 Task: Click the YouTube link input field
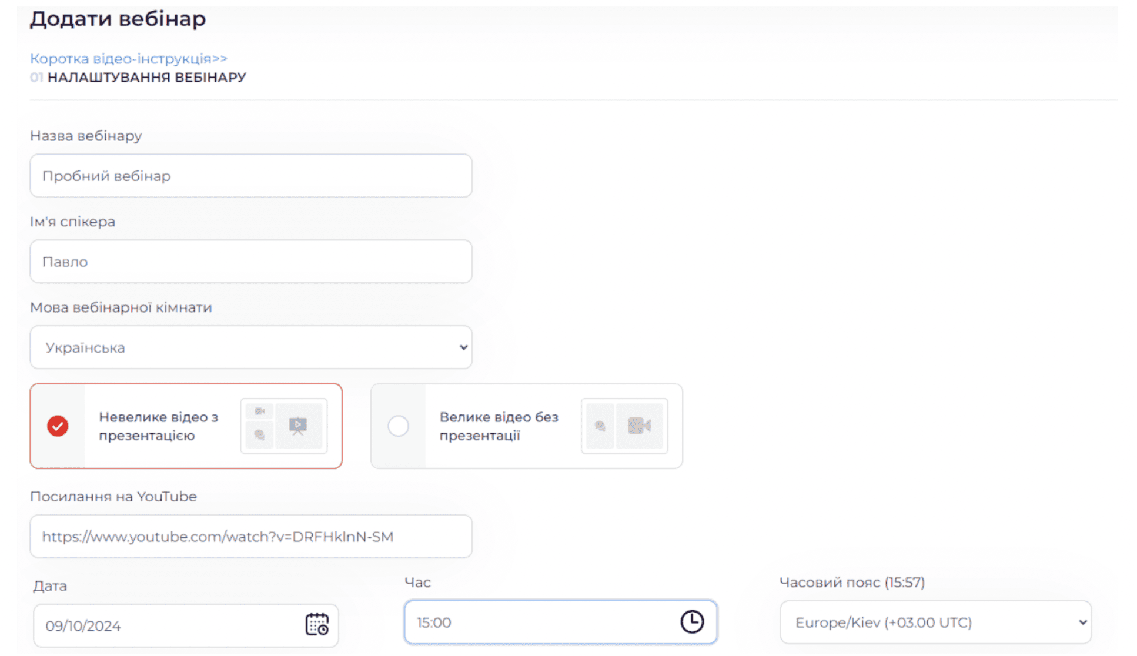click(251, 537)
